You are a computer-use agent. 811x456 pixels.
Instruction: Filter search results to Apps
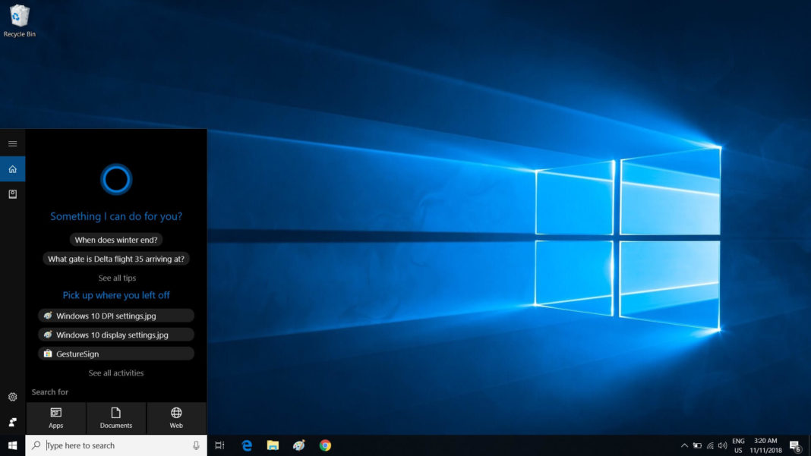(55, 418)
